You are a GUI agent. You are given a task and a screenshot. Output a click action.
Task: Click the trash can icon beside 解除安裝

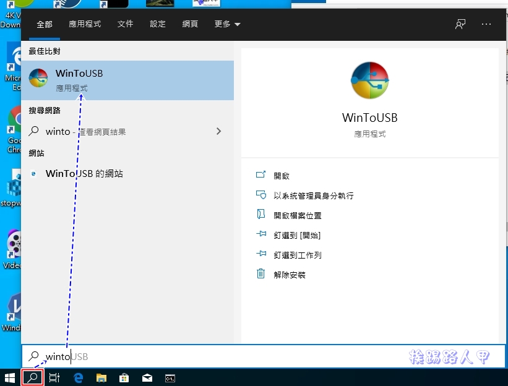[x=260, y=273]
